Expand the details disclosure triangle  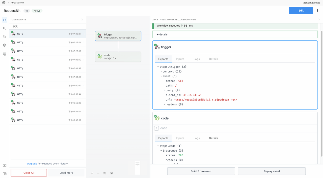[x=158, y=34]
